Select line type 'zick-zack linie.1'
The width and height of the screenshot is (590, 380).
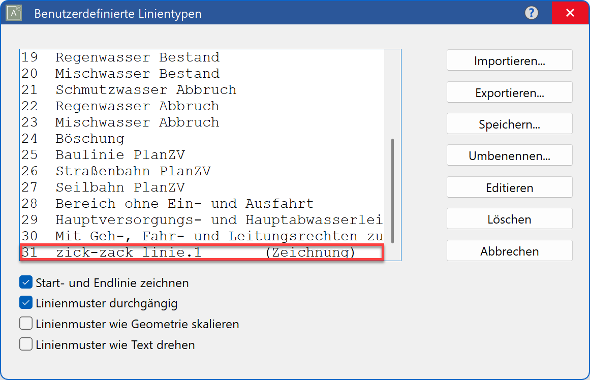152,251
